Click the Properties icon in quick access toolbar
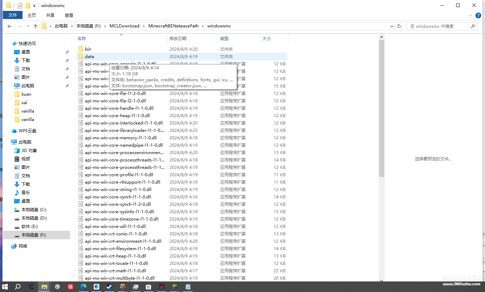Viewport: 485px width, 292px height. [x=20, y=5]
